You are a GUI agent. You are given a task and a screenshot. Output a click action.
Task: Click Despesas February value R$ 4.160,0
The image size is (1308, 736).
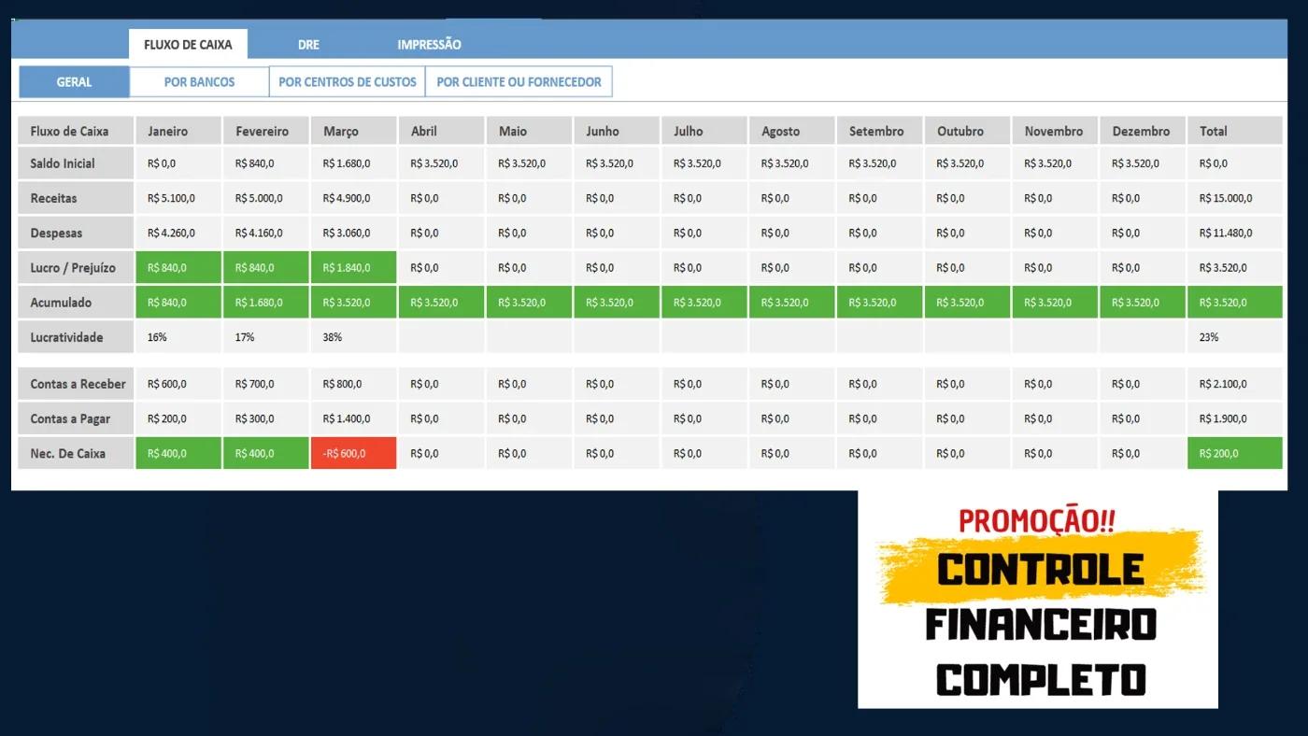[x=266, y=233]
